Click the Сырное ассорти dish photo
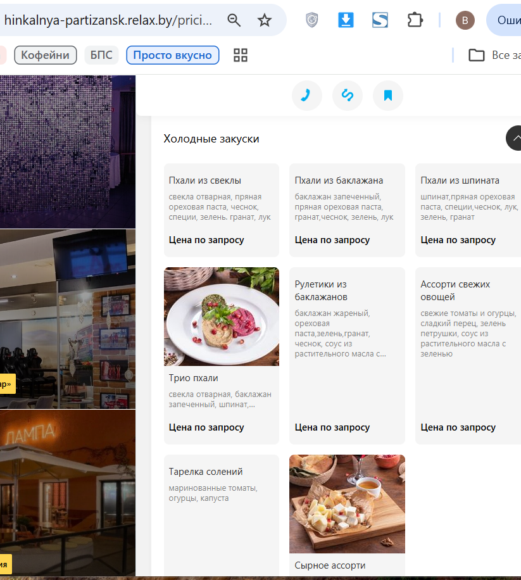Screen dimensions: 521x580 point(347,504)
